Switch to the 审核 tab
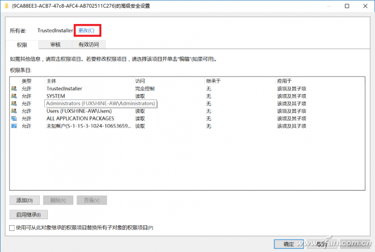Viewport: 375px width, 252px height. point(55,44)
